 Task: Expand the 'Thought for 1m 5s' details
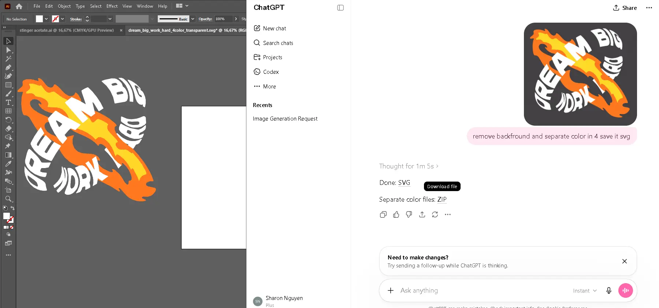409,166
